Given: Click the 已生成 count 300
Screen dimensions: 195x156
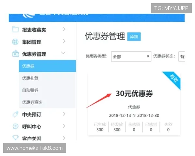Looking at the screenshot, I should (x=100, y=130).
